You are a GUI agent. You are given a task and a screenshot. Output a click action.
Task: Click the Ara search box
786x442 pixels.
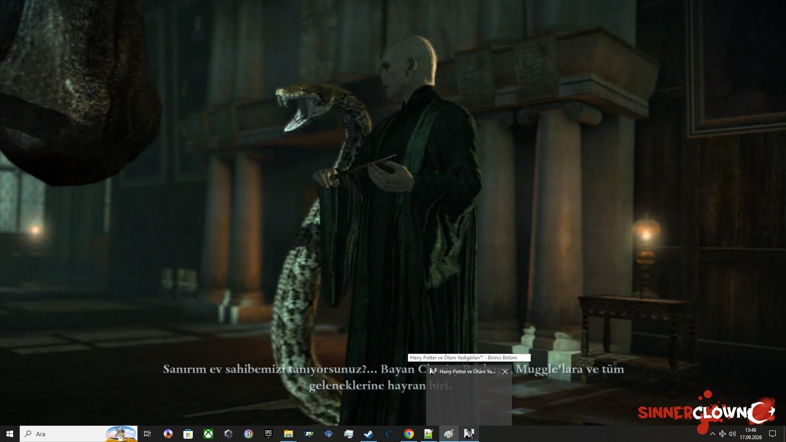79,434
